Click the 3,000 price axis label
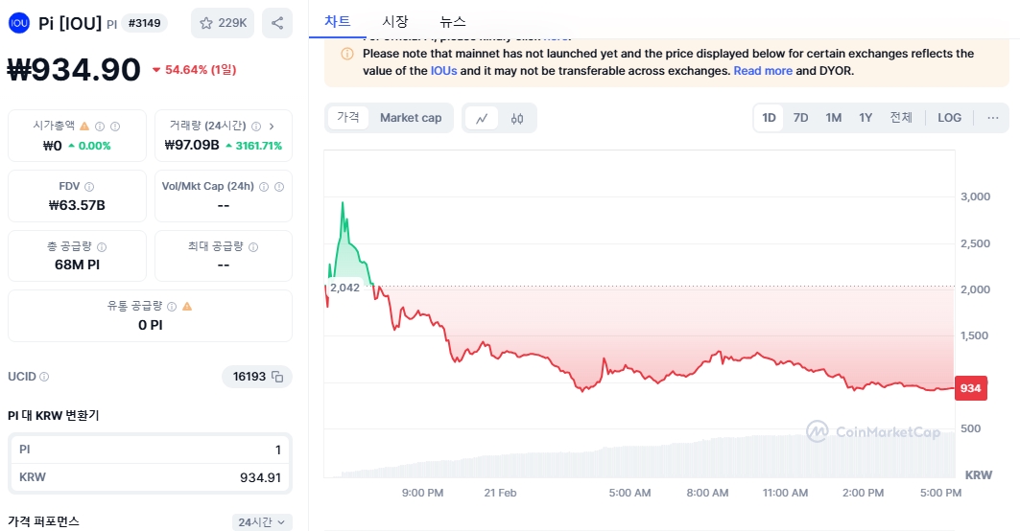Viewport: 1020px width, 531px height. click(976, 196)
